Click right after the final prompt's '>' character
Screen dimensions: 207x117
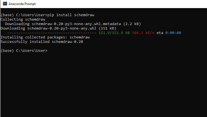tap(49, 51)
